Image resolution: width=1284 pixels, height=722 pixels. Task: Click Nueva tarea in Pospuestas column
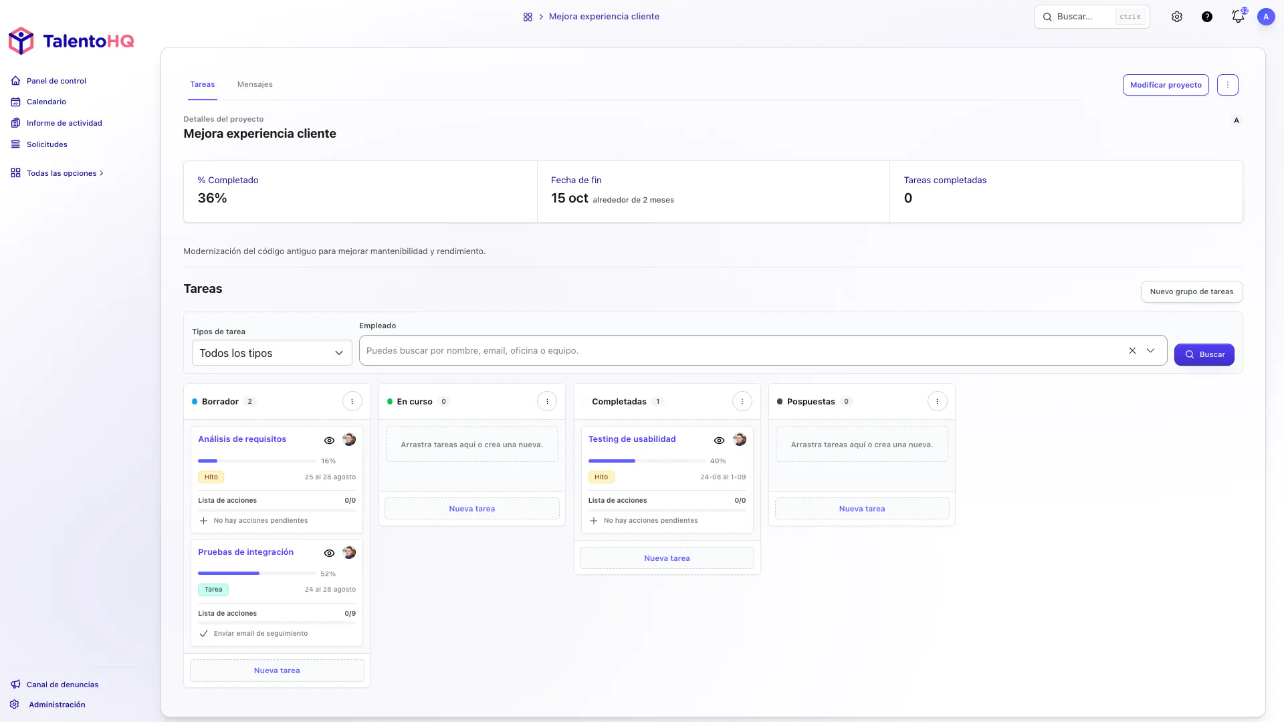[x=862, y=509]
